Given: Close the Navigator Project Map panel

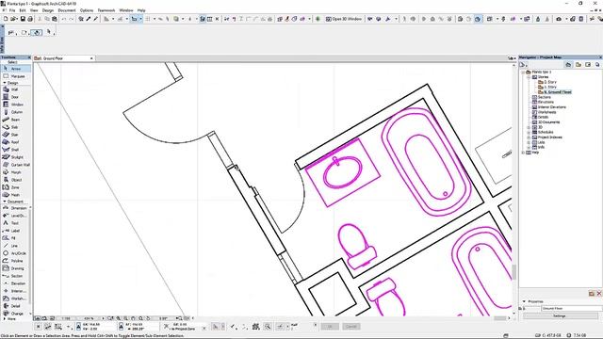Looking at the screenshot, I should pyautogui.click(x=600, y=57).
